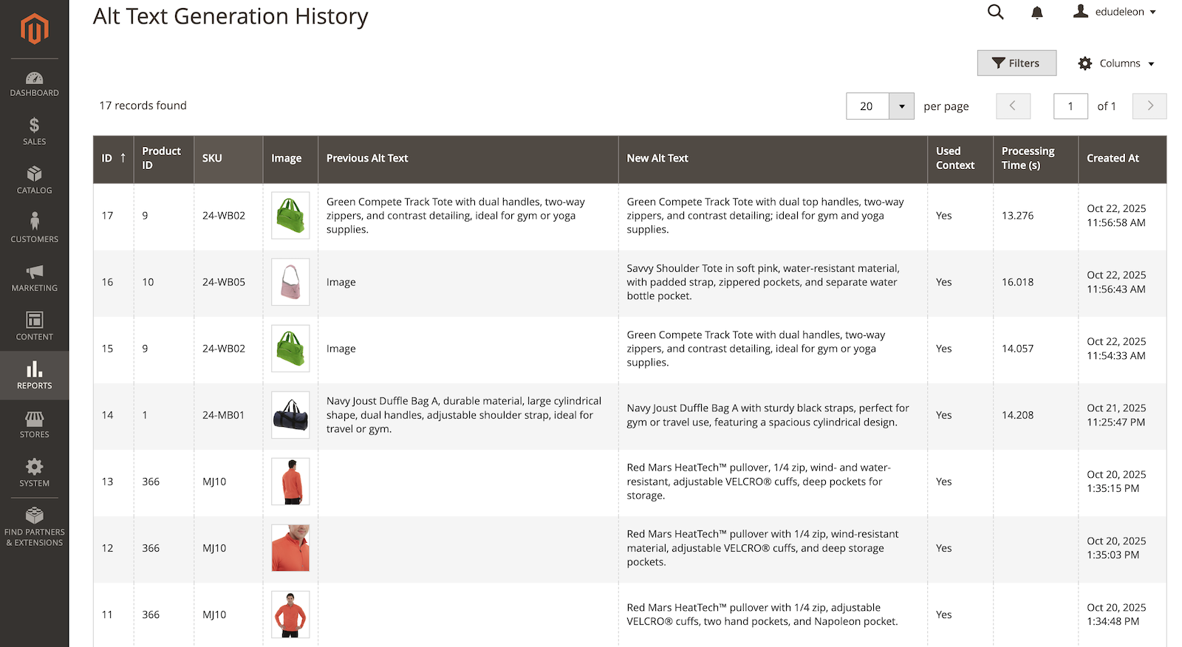Click Oct 21, 2025 11:25:47 PM date

pos(1116,415)
